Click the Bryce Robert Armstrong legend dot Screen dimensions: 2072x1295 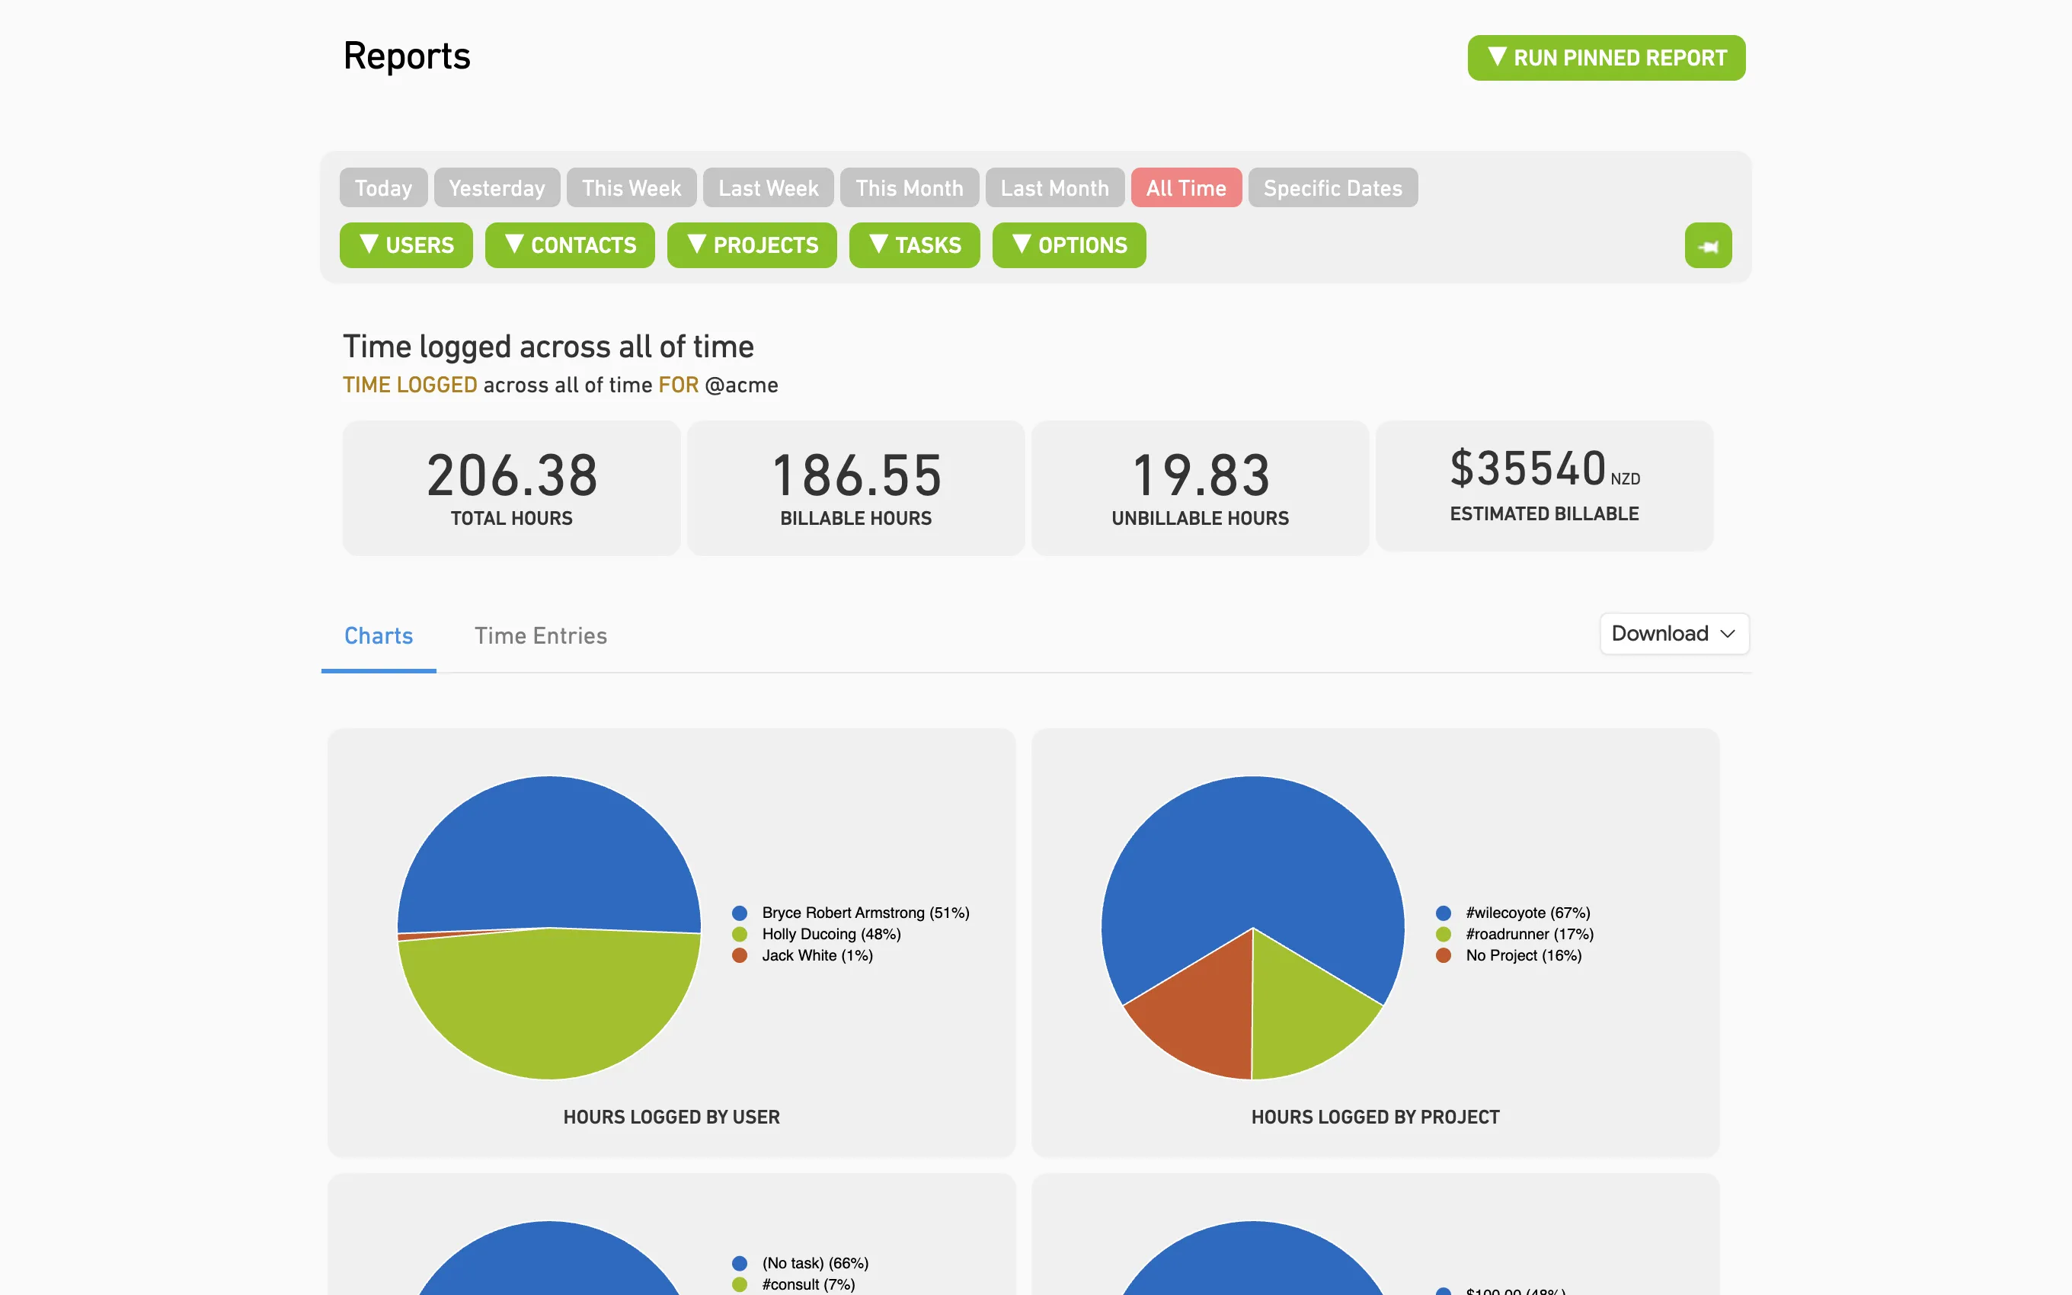click(740, 913)
